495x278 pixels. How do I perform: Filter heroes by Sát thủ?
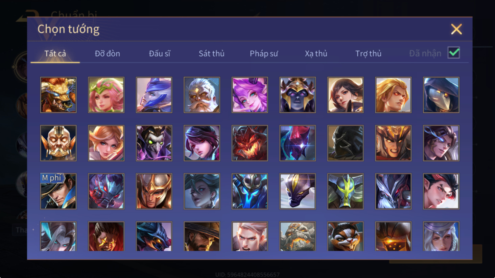(x=212, y=53)
